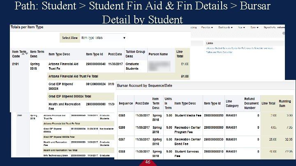Select item type id 290000000050

(214, 115)
